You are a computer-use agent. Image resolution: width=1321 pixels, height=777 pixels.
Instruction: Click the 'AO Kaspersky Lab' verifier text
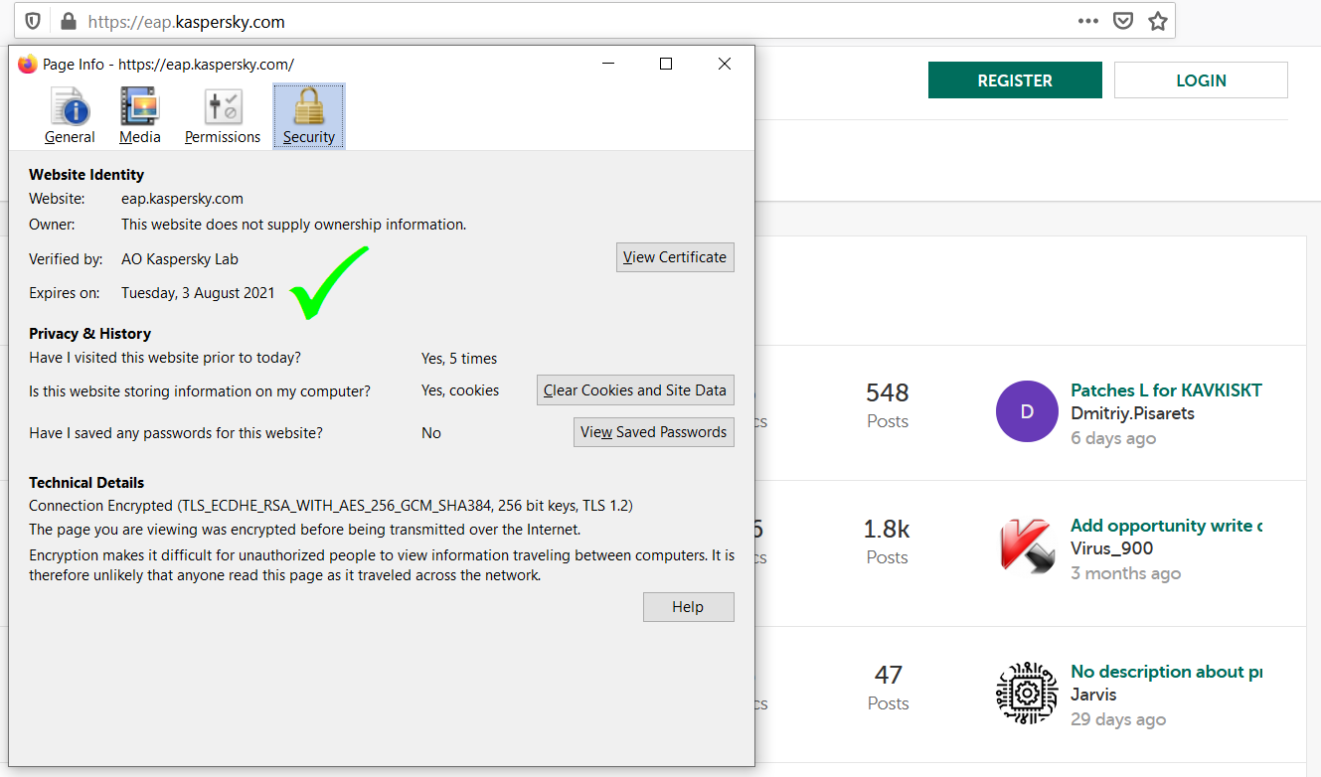180,259
